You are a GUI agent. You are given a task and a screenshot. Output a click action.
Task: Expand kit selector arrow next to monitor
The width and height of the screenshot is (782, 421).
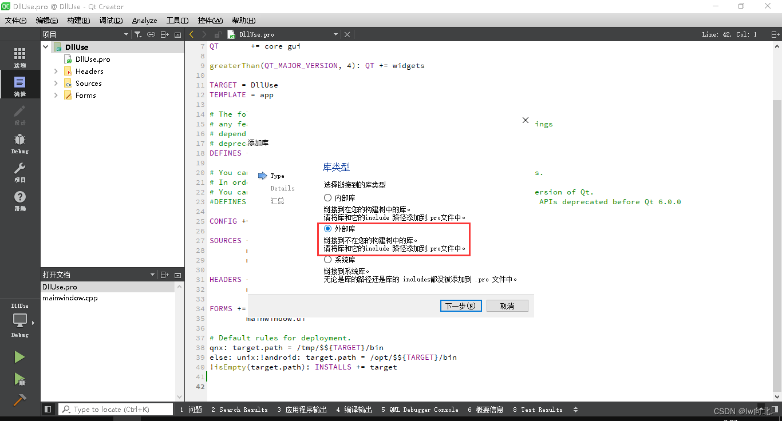[33, 323]
